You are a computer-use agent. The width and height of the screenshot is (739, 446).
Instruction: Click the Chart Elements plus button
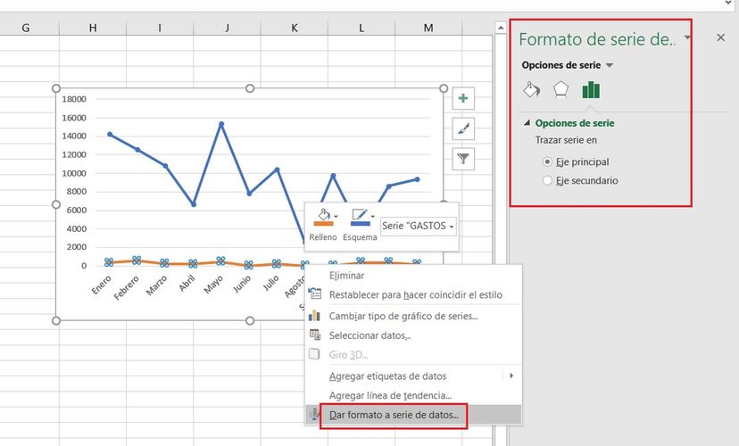coord(463,99)
